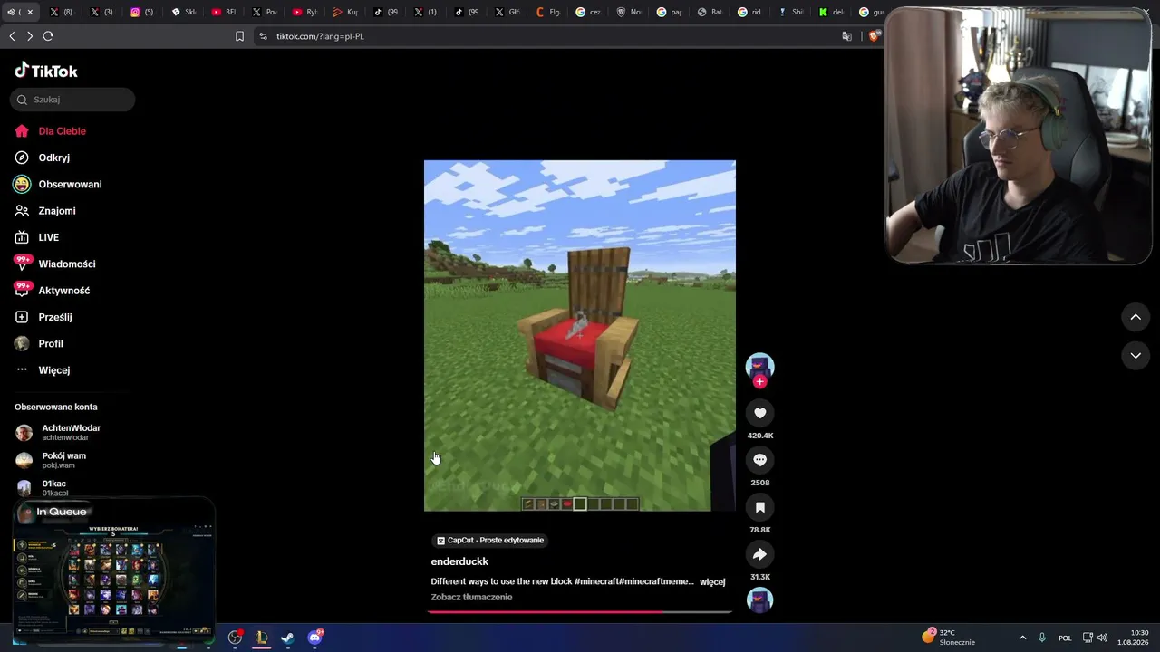This screenshot has width=1160, height=652.
Task: Switch to the X (3) tab
Action: point(102,13)
